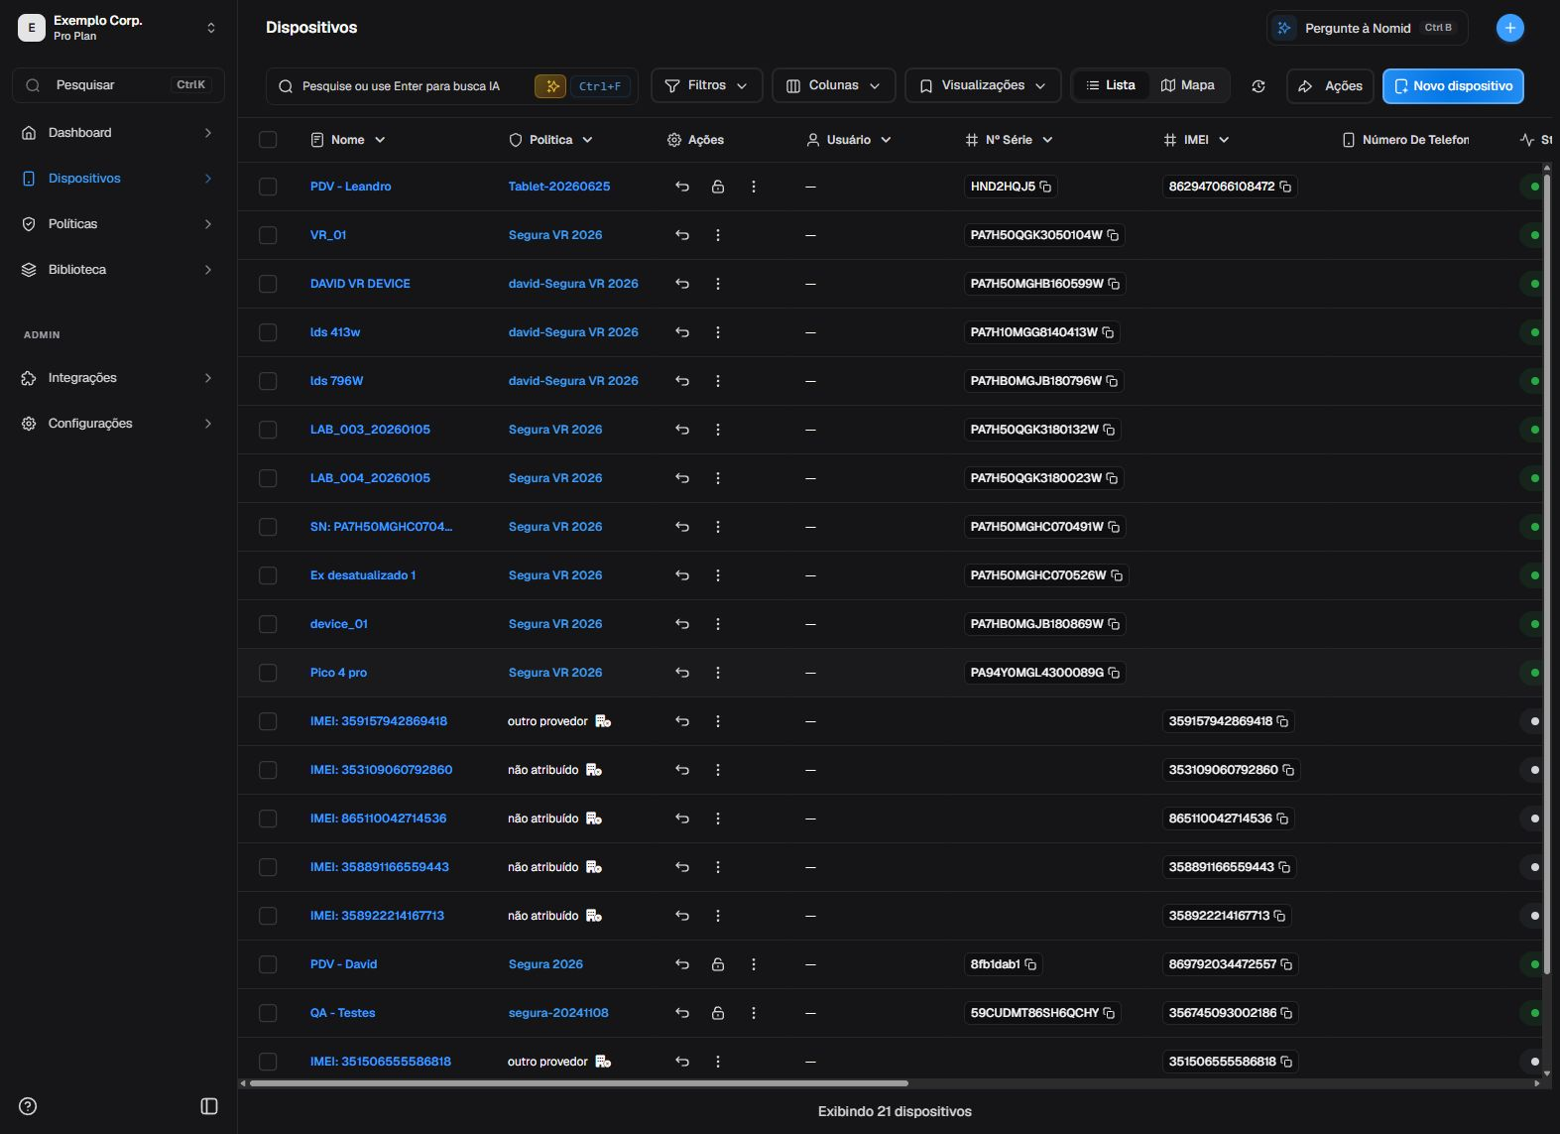The height and width of the screenshot is (1134, 1560).
Task: Select the QA - Testes row checkbox
Action: (x=268, y=1013)
